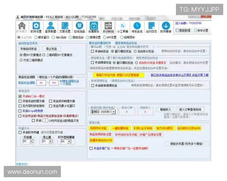The height and width of the screenshot is (181, 227).
Task: Click yellow 群窗口发送列表 button
Action: [x=118, y=75]
